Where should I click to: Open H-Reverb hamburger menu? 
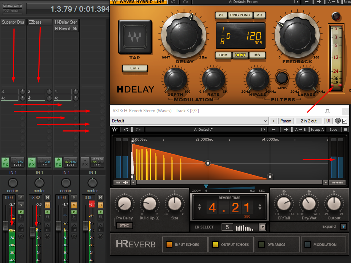[346, 129]
